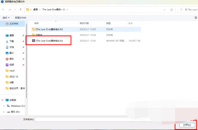Open the 2022-12 folder in sidebar
Image resolution: width=198 pixels, height=130 pixels.
[x=12, y=76]
